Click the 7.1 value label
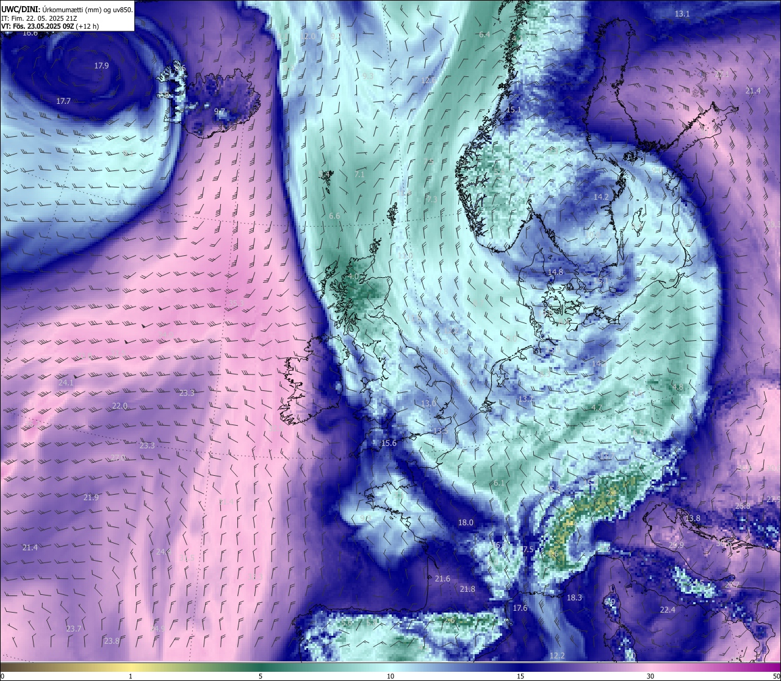The height and width of the screenshot is (681, 781). 359,175
